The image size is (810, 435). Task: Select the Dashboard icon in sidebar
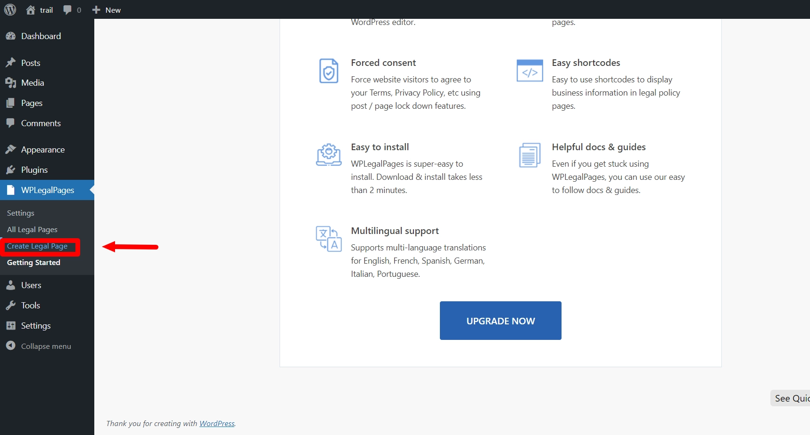[11, 36]
